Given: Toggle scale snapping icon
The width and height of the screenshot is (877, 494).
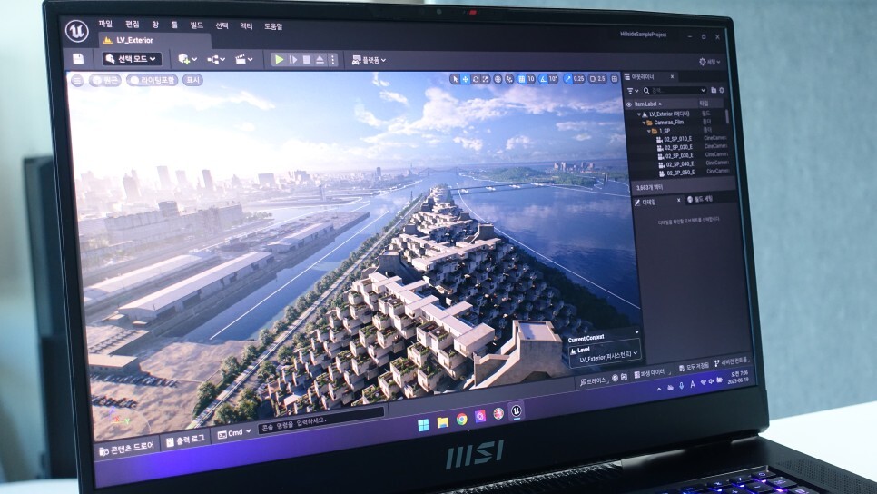Looking at the screenshot, I should point(568,79).
